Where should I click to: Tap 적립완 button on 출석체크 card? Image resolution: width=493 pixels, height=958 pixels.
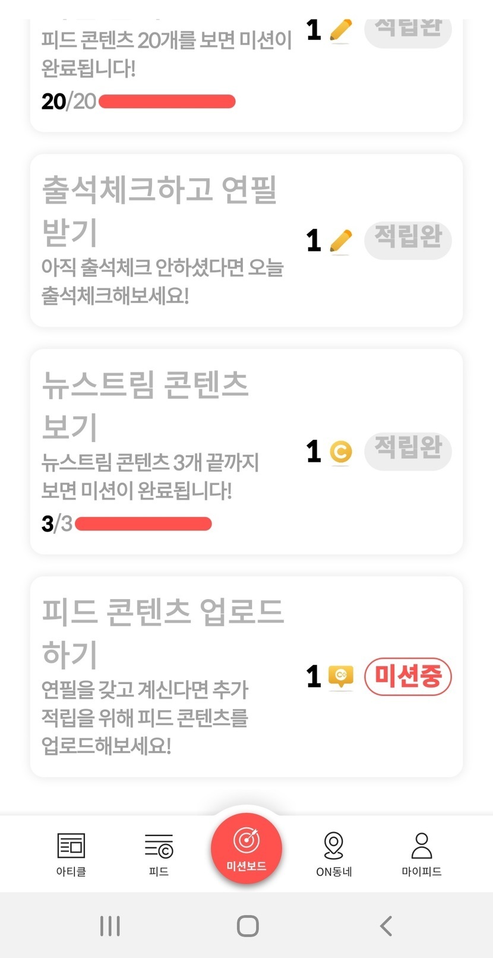[x=408, y=240]
